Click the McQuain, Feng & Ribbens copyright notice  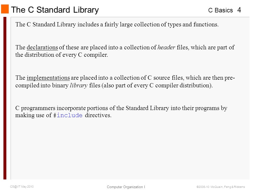click(221, 187)
